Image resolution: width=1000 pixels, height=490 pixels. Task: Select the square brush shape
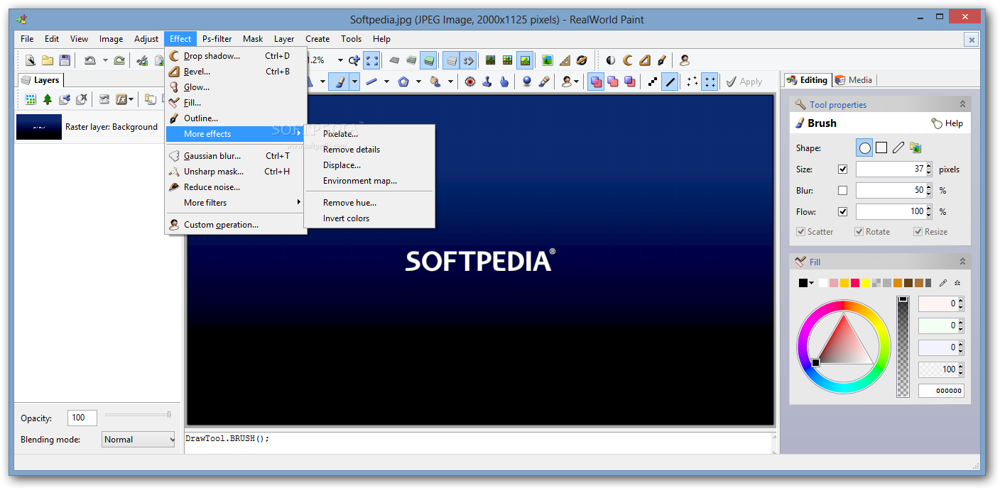pyautogui.click(x=881, y=147)
